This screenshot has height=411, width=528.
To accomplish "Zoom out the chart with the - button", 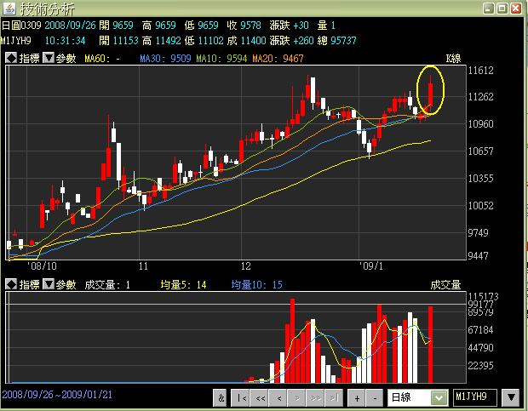I will coord(375,398).
